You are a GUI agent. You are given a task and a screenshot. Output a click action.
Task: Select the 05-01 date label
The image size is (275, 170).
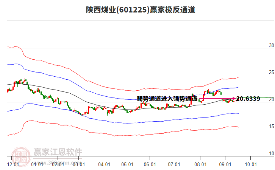pyautogui.click(x=127, y=165)
